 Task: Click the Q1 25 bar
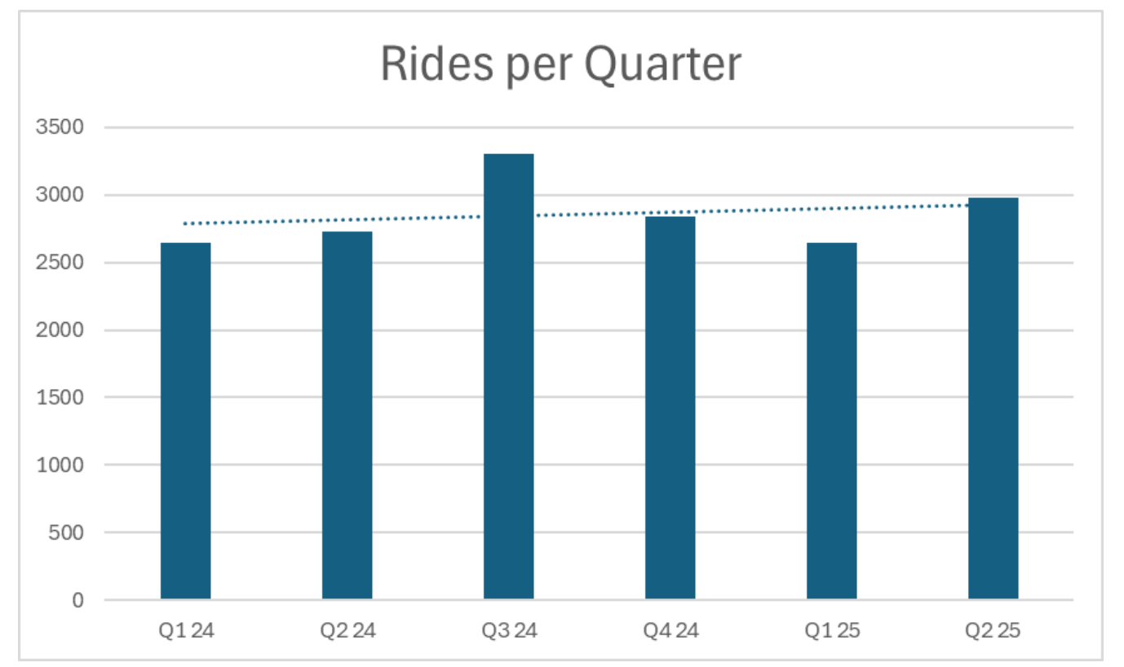[x=831, y=421]
